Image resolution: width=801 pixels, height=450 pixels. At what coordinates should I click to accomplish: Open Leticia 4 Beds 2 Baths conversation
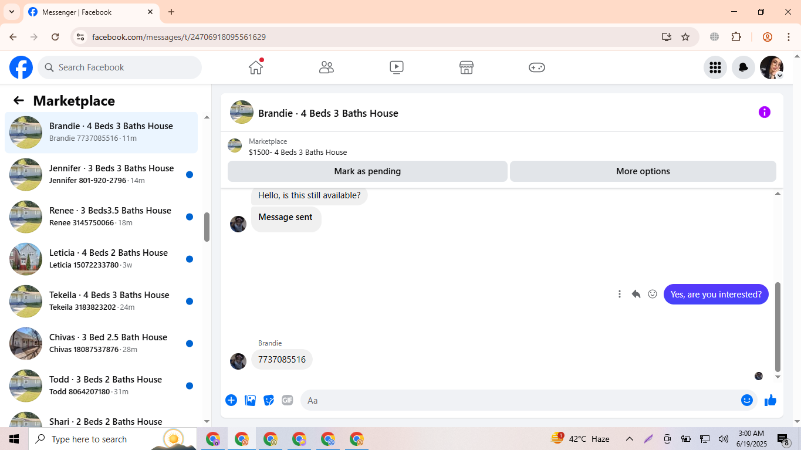pyautogui.click(x=101, y=259)
